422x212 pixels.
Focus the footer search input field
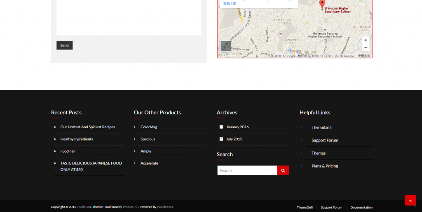(247, 170)
